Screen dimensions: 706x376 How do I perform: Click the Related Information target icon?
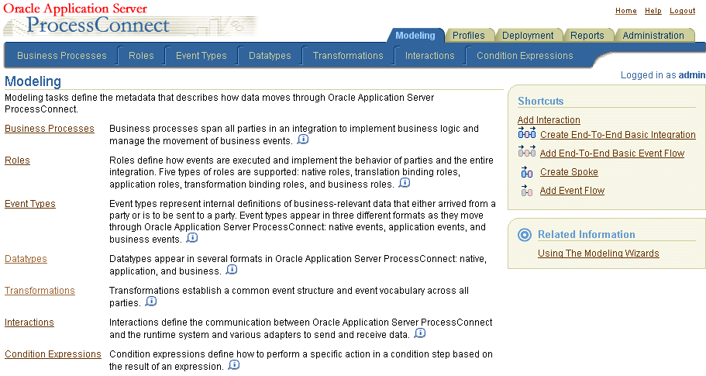click(525, 235)
